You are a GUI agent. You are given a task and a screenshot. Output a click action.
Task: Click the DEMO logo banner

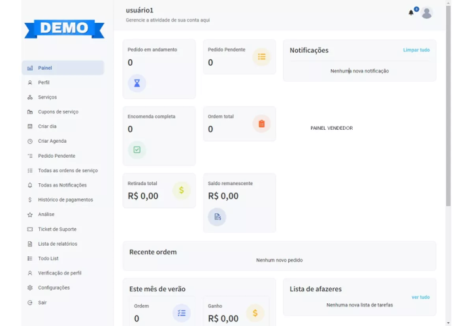pos(64,28)
